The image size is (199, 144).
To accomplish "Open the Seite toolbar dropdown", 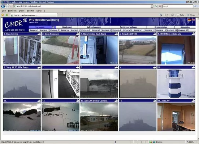I will (x=182, y=15).
